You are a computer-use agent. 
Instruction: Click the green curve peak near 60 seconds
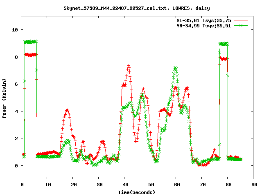(x=175, y=68)
